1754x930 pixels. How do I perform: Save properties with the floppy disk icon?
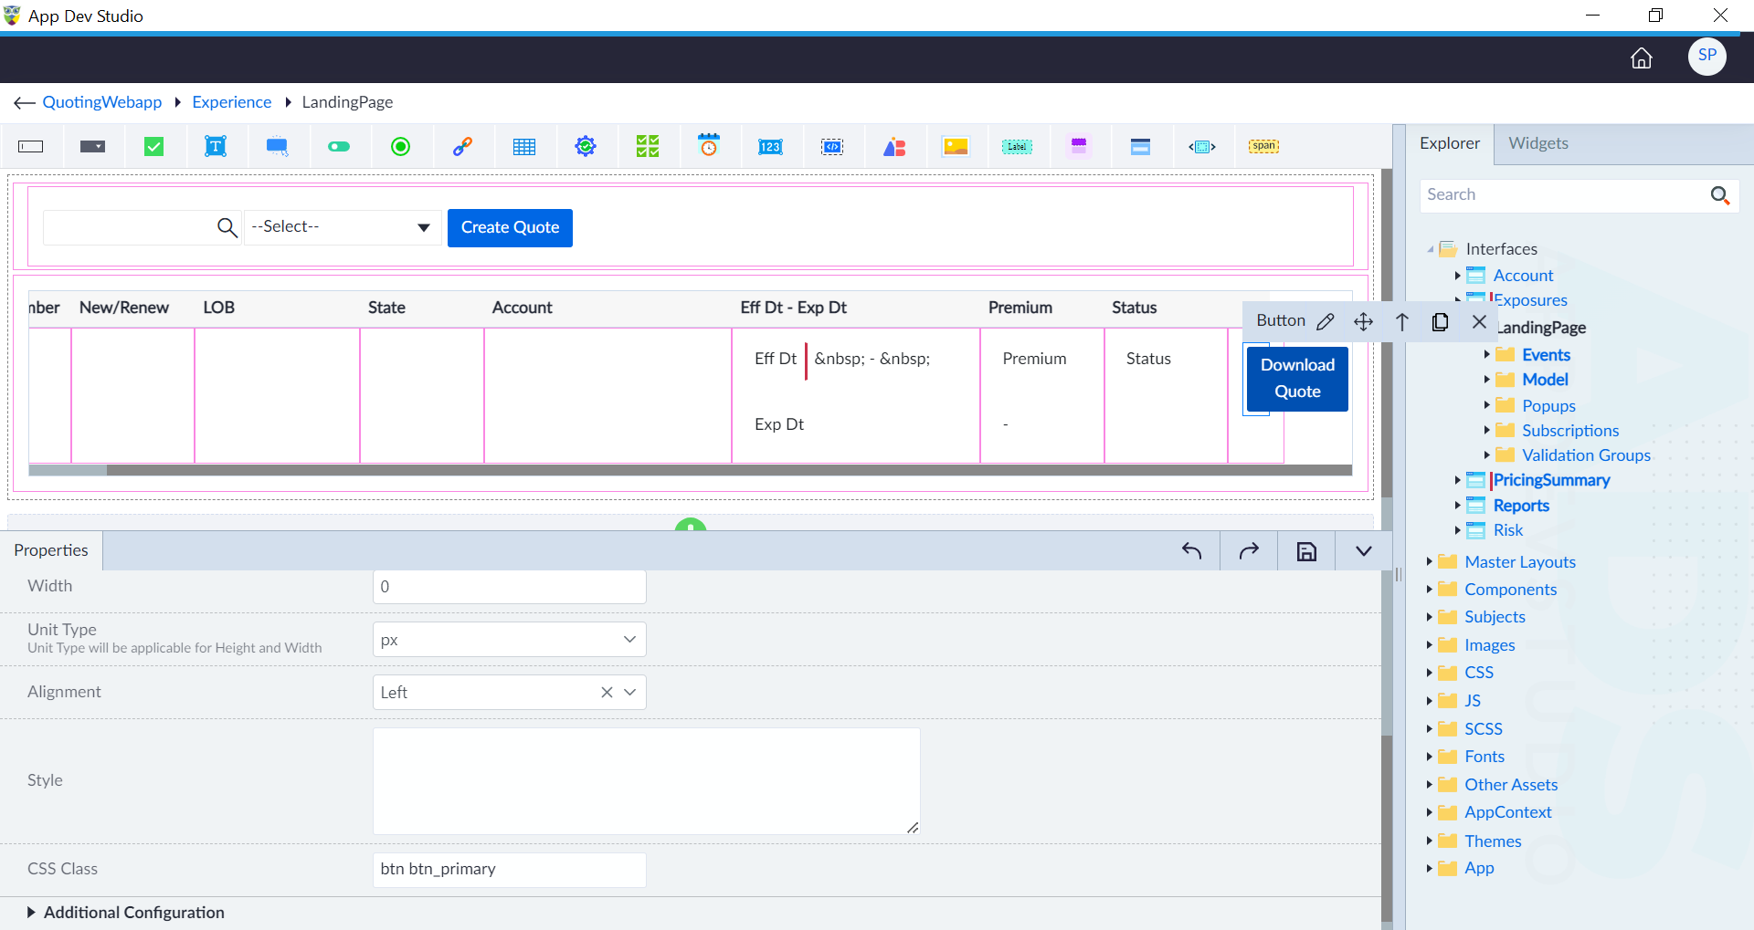[x=1306, y=551]
